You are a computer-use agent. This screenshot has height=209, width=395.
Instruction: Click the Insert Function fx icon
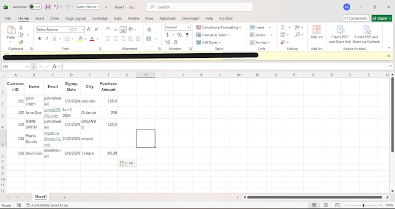[x=54, y=67]
